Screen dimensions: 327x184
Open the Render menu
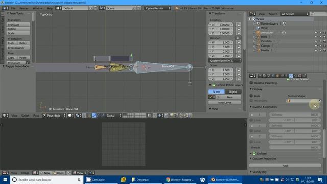(24, 8)
